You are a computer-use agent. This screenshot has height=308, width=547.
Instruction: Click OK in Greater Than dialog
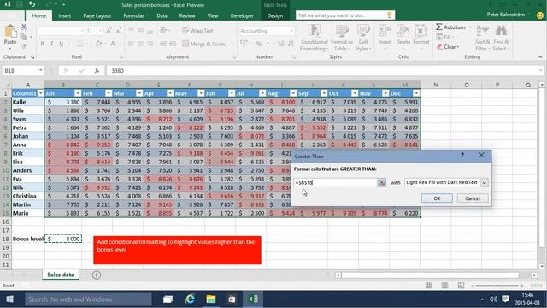tap(437, 198)
